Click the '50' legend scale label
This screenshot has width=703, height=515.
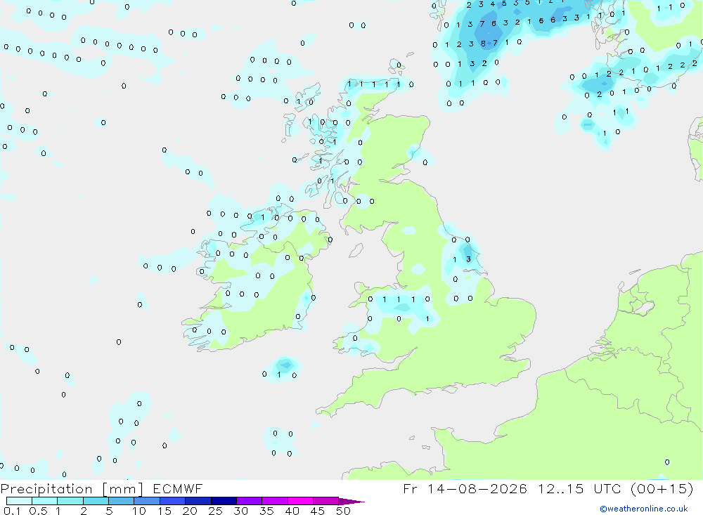click(x=344, y=511)
